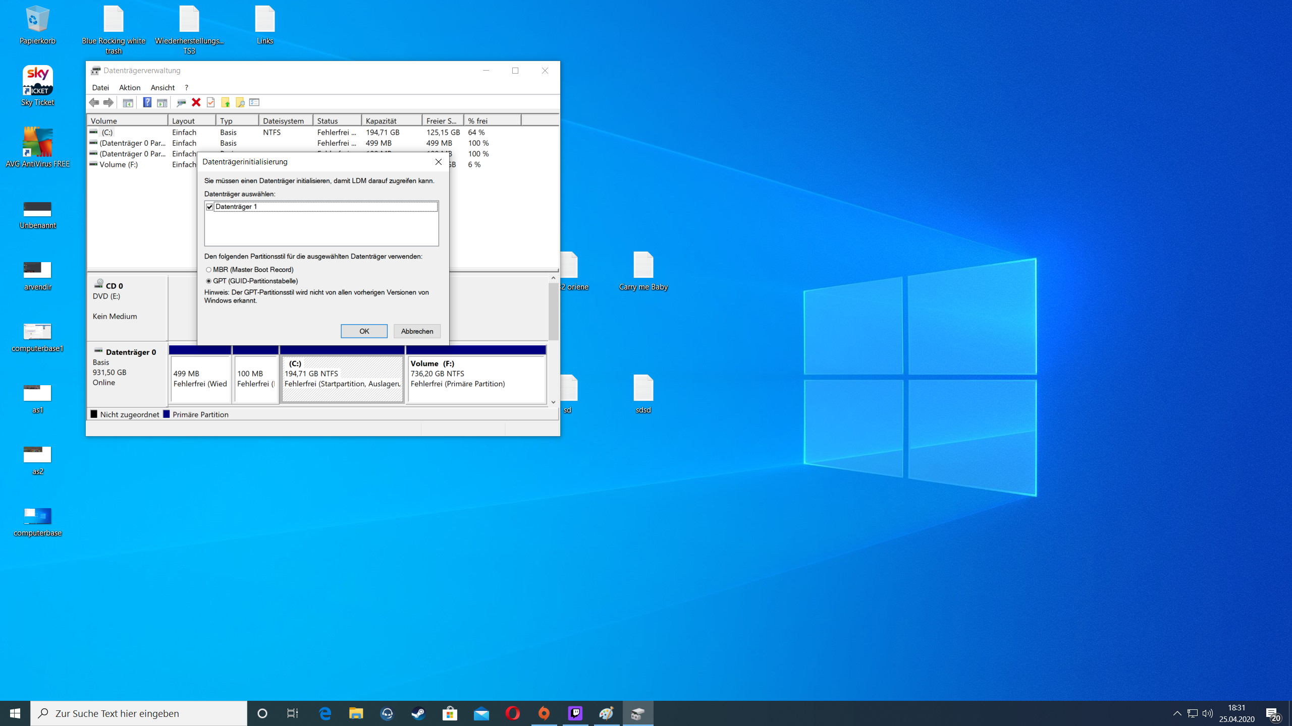Open the Aktion menu
The image size is (1292, 726).
tap(130, 88)
